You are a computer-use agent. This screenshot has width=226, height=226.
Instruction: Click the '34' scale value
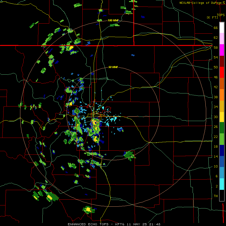pyautogui.click(x=216, y=107)
